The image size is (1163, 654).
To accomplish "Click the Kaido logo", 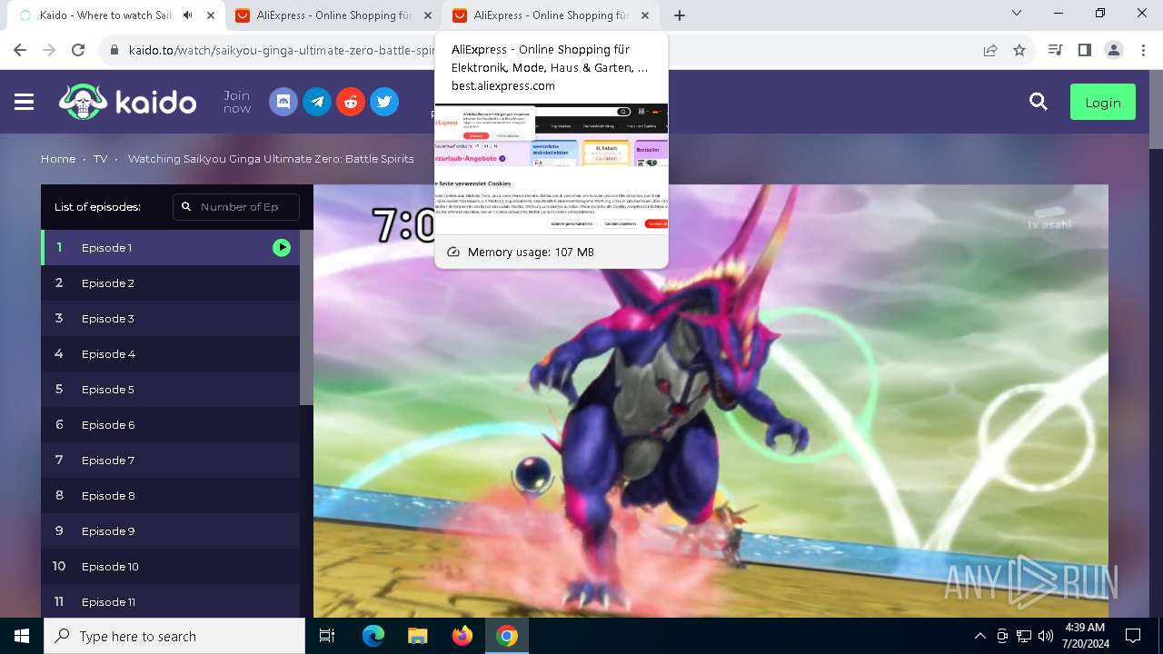I will (127, 102).
